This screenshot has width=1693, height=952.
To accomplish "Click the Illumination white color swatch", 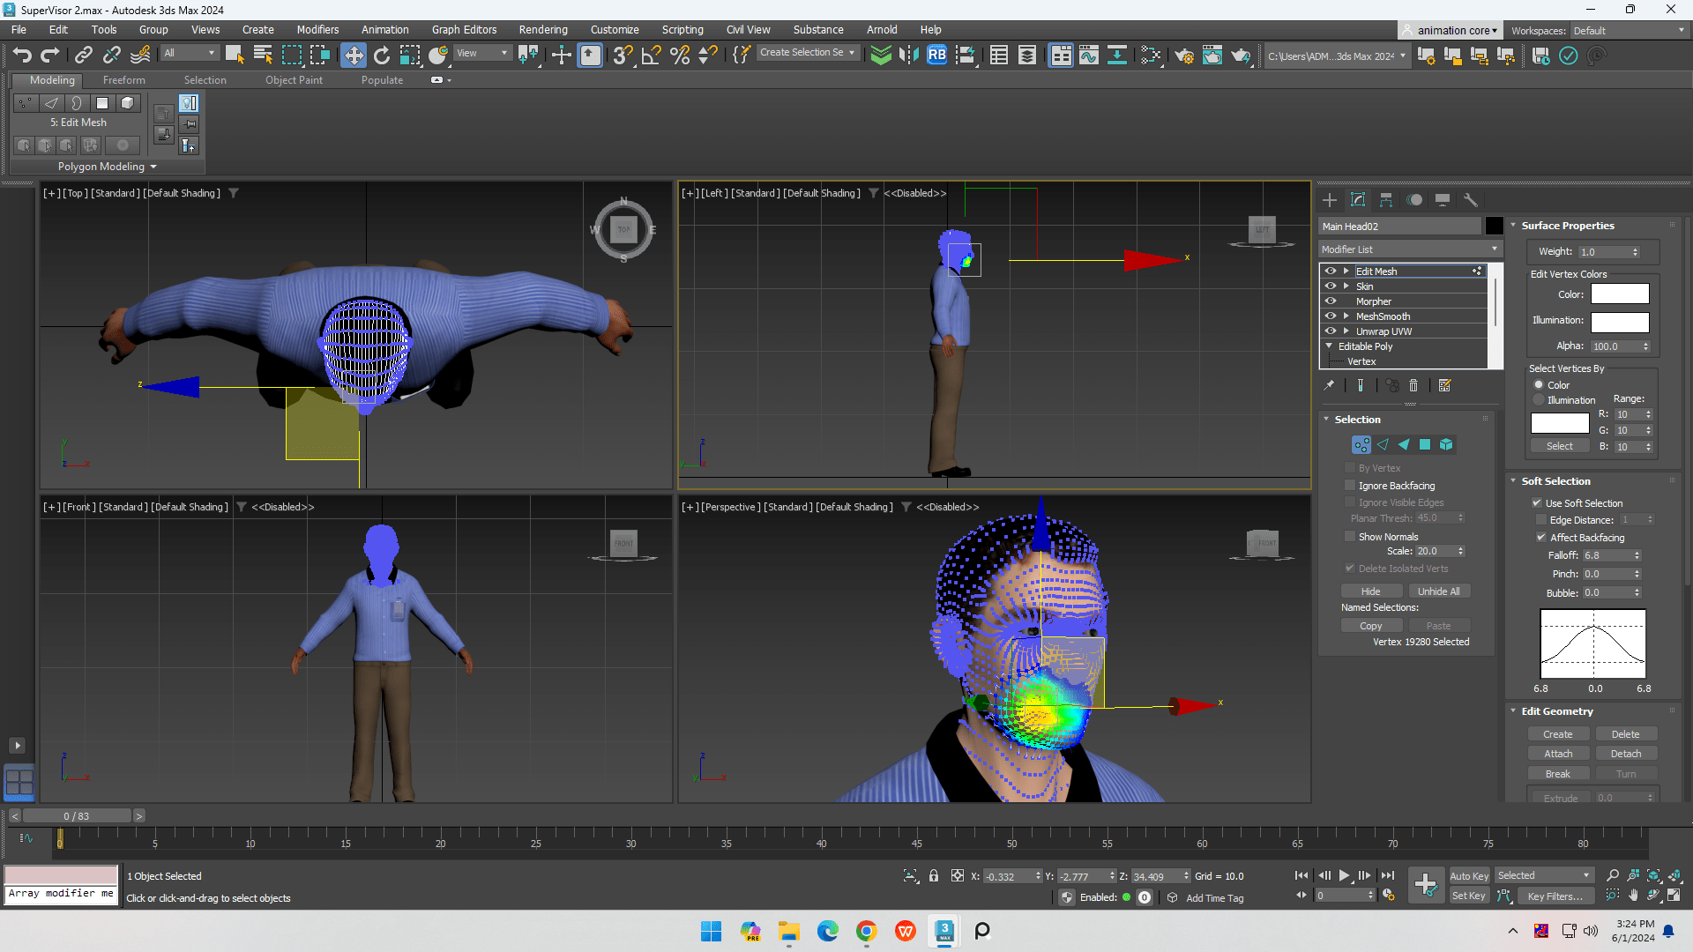I will [x=1620, y=322].
